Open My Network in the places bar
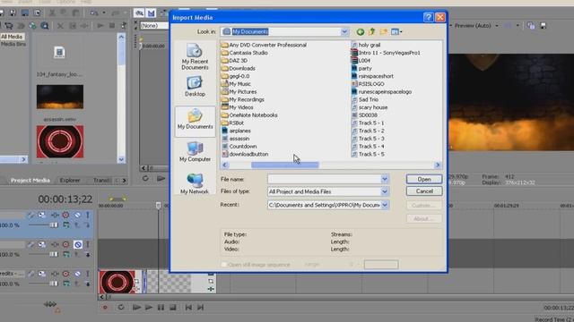Image resolution: width=574 pixels, height=322 pixels. click(x=195, y=183)
